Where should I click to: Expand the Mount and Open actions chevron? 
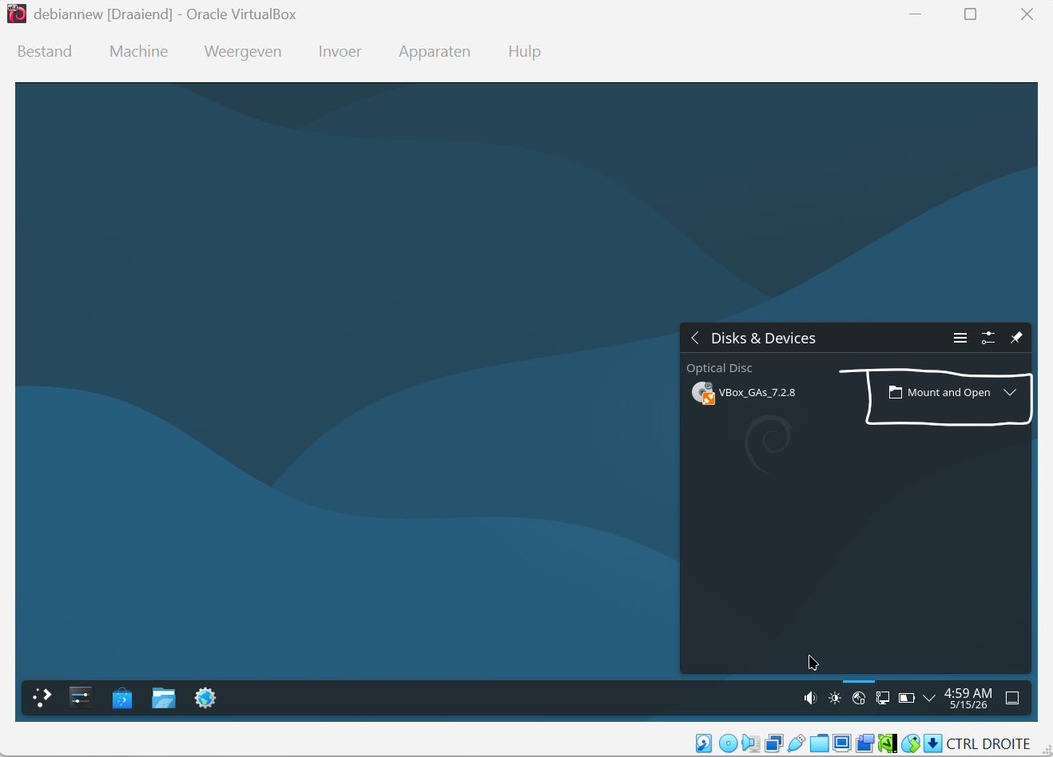(x=1010, y=392)
